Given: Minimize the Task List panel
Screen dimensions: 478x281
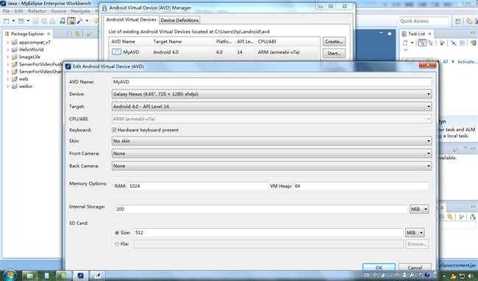Looking at the screenshot, I should (x=473, y=32).
